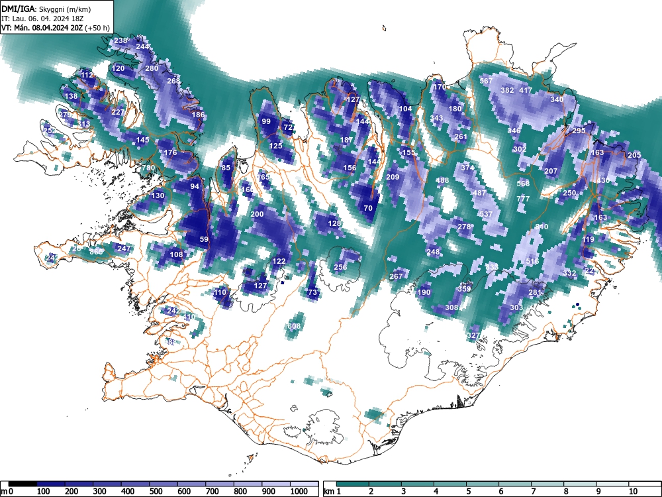Screen dimensions: 662x497
Task: Click the visibility value 209 on the map
Action: coord(393,177)
